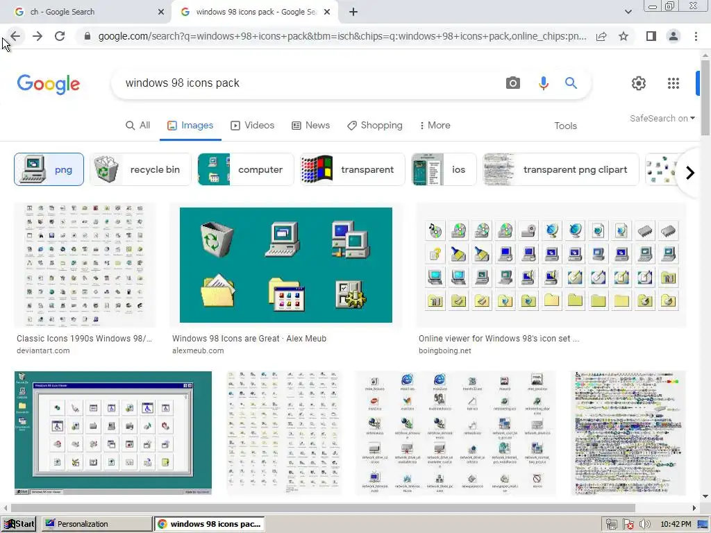Open the SafeSearch on dropdown
Screen dimensions: 711x533
tap(662, 118)
